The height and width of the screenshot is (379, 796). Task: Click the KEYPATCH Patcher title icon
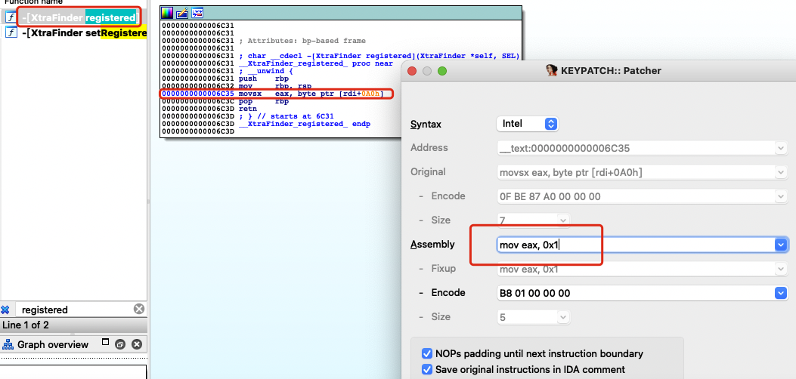[x=551, y=70]
